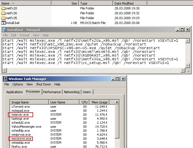Open Notepad File menu
Viewport: 193px width, 148px height.
tap(5, 35)
